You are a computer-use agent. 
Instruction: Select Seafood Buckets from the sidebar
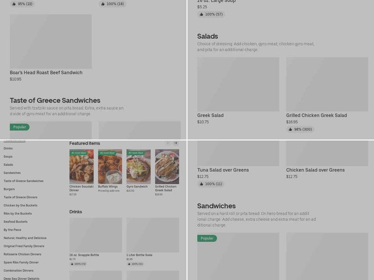tap(16, 222)
